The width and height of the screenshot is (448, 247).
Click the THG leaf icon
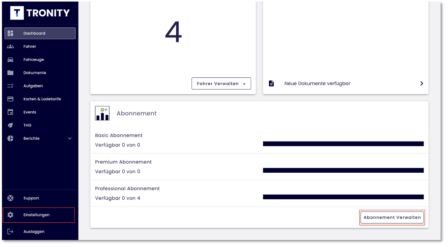[11, 125]
